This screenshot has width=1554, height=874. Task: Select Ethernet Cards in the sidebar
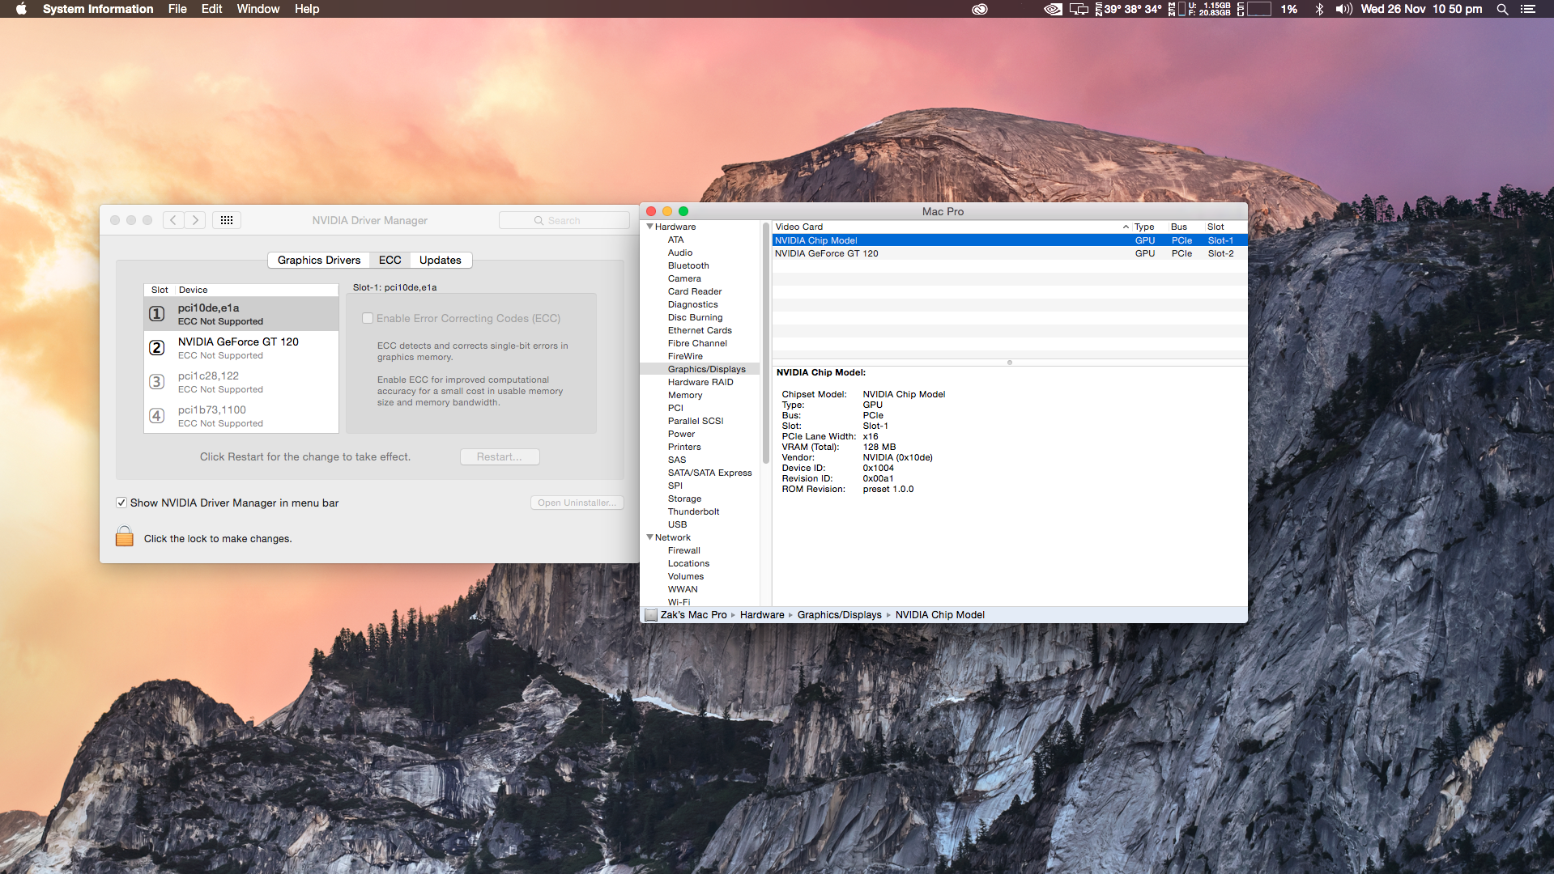[700, 330]
